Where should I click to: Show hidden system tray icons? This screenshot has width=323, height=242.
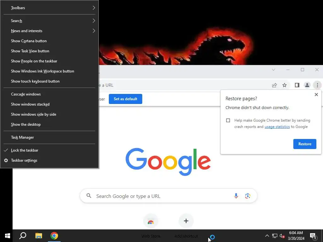267,236
